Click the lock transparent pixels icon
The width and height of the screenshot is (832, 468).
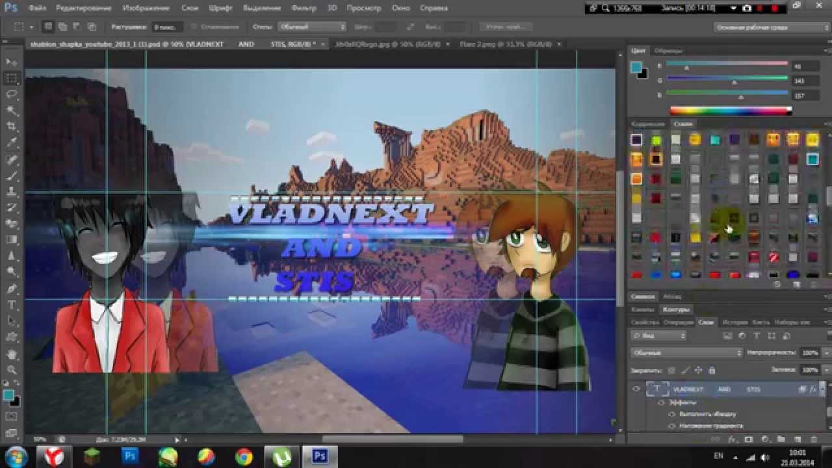(671, 370)
